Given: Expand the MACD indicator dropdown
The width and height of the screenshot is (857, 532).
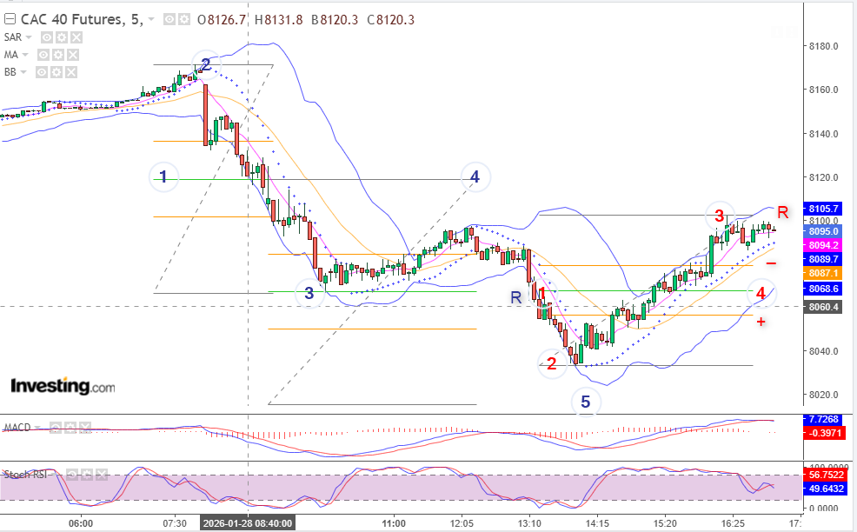Looking at the screenshot, I should (x=37, y=428).
